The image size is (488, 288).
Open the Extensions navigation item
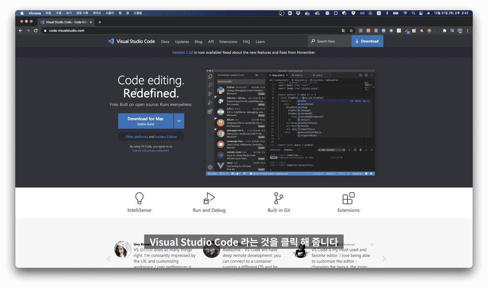click(228, 41)
